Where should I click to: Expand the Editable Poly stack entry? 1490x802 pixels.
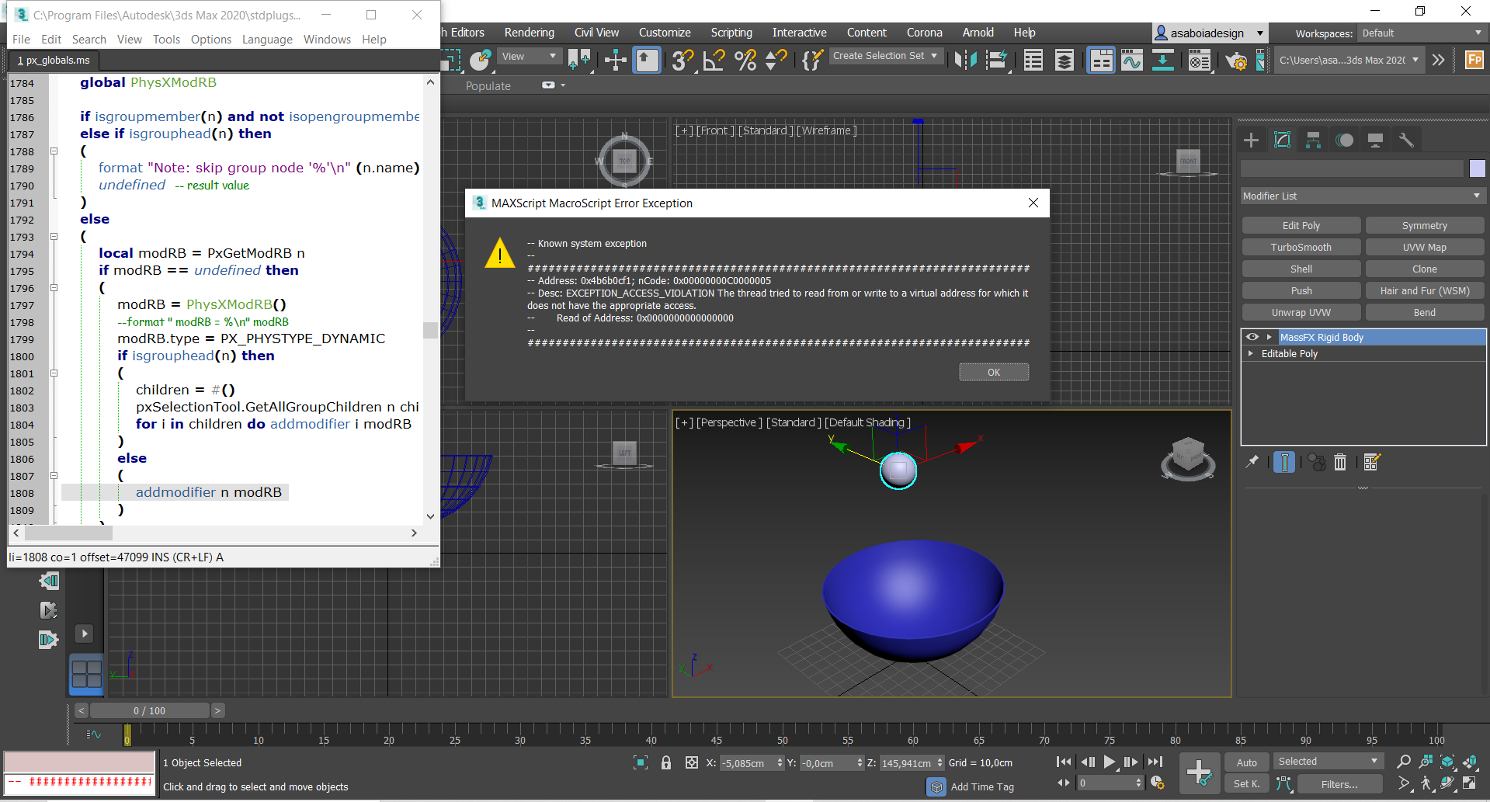[x=1251, y=353]
